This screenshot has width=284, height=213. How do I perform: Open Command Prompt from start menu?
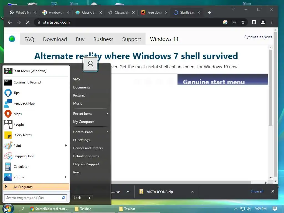click(36, 82)
